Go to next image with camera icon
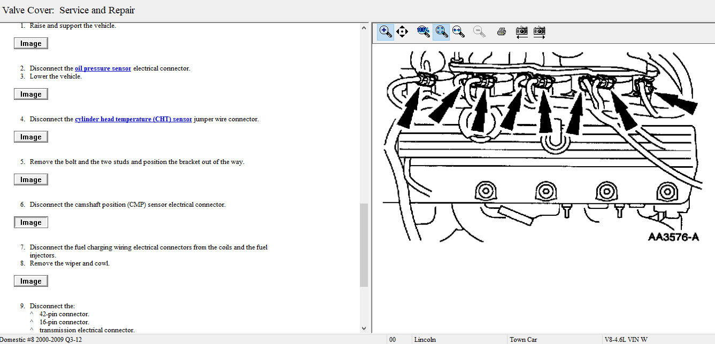Viewport: 715px width, 344px height. (x=540, y=32)
